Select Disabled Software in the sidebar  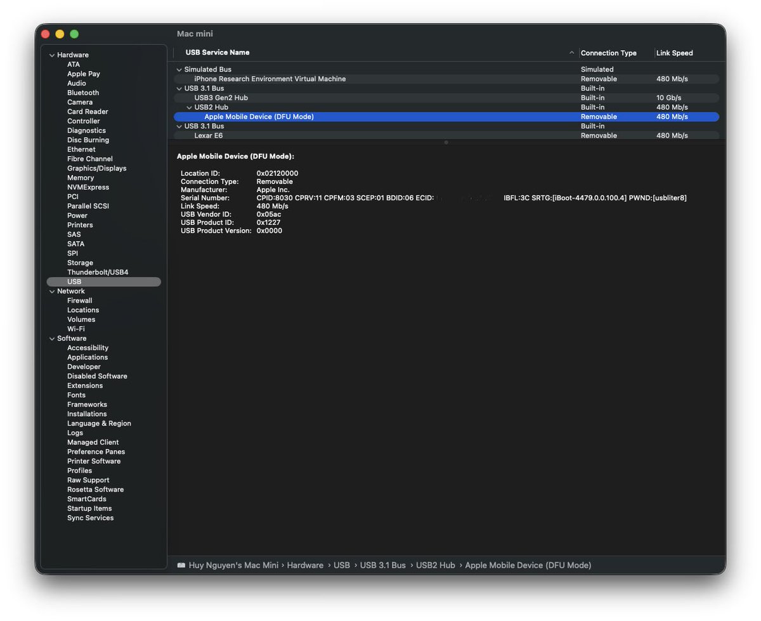tap(97, 376)
